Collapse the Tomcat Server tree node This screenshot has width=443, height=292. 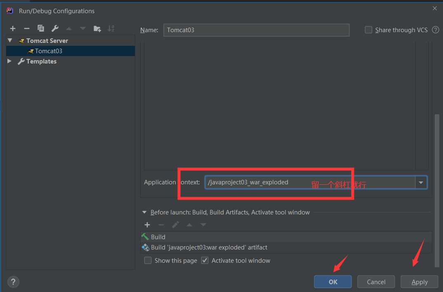10,40
